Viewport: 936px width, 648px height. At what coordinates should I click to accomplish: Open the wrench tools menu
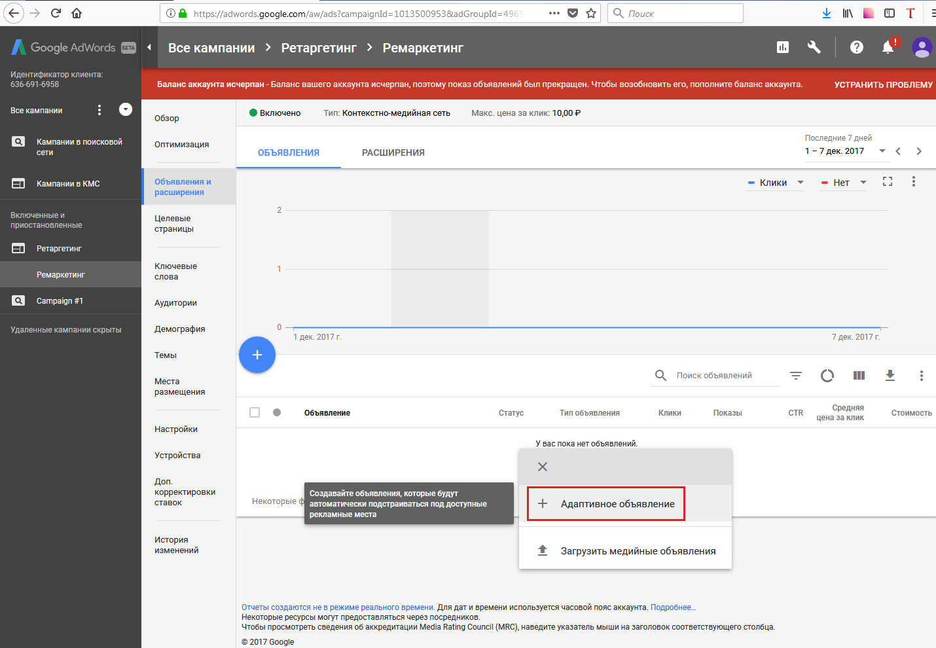click(814, 47)
